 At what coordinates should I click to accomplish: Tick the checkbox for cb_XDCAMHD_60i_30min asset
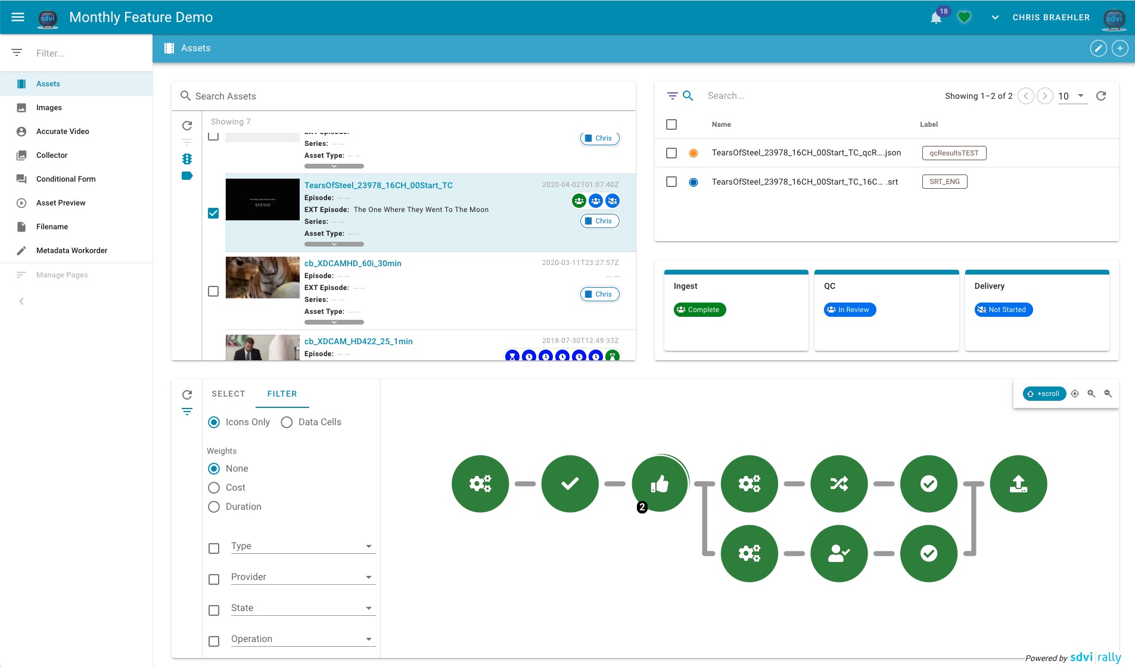tap(213, 291)
